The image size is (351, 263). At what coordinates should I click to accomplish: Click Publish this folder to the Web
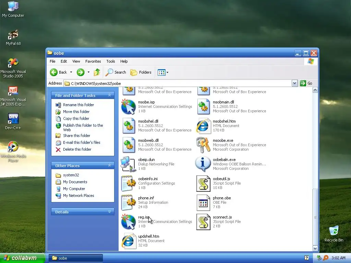pyautogui.click(x=83, y=127)
